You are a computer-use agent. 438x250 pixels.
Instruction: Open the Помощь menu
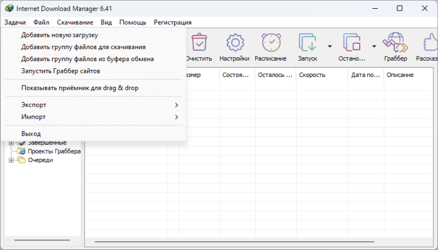(x=133, y=22)
